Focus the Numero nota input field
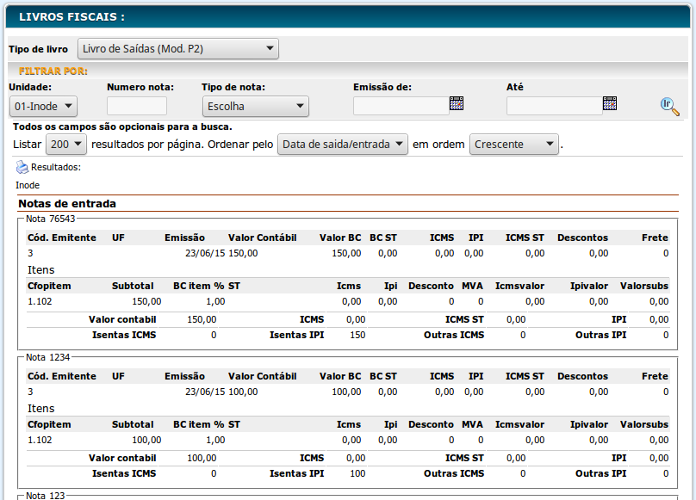 coord(136,107)
